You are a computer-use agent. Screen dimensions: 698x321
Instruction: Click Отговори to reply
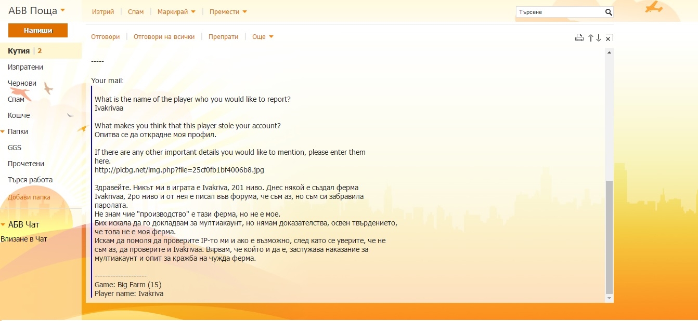click(x=106, y=37)
